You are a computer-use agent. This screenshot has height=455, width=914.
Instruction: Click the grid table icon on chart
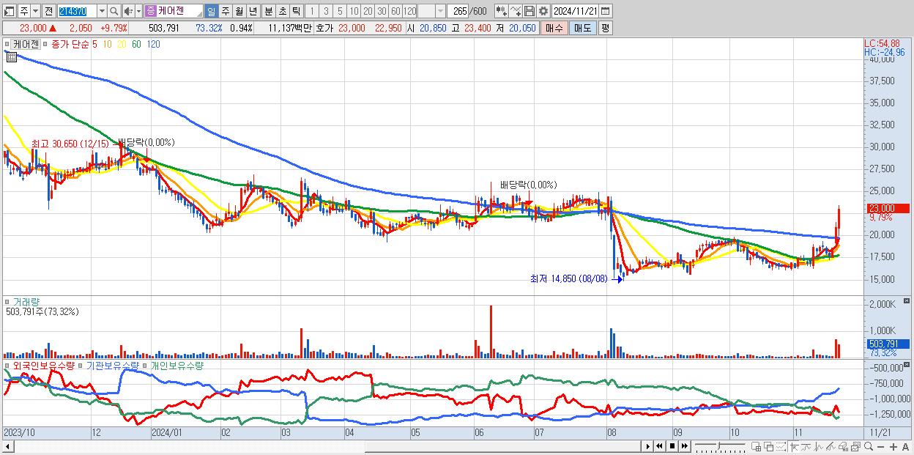click(12, 56)
